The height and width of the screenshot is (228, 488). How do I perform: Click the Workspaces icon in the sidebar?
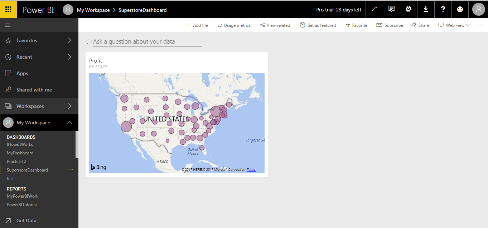[8, 106]
